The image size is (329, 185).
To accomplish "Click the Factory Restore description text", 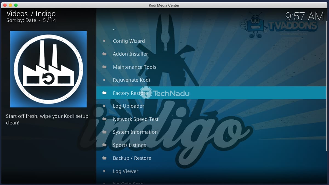I will tap(47, 119).
